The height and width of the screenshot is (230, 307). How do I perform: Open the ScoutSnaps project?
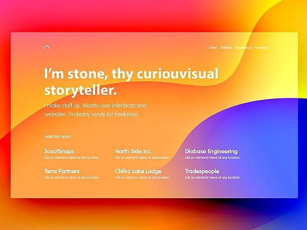coord(59,151)
